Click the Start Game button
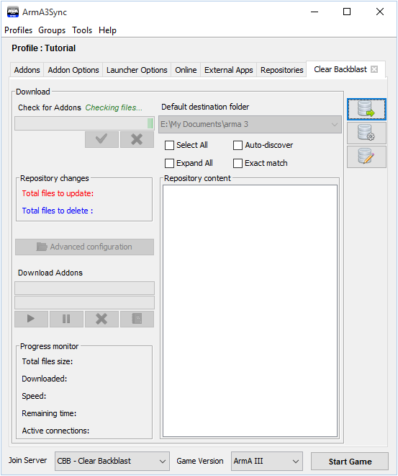Image resolution: width=398 pixels, height=476 pixels. pyautogui.click(x=350, y=462)
